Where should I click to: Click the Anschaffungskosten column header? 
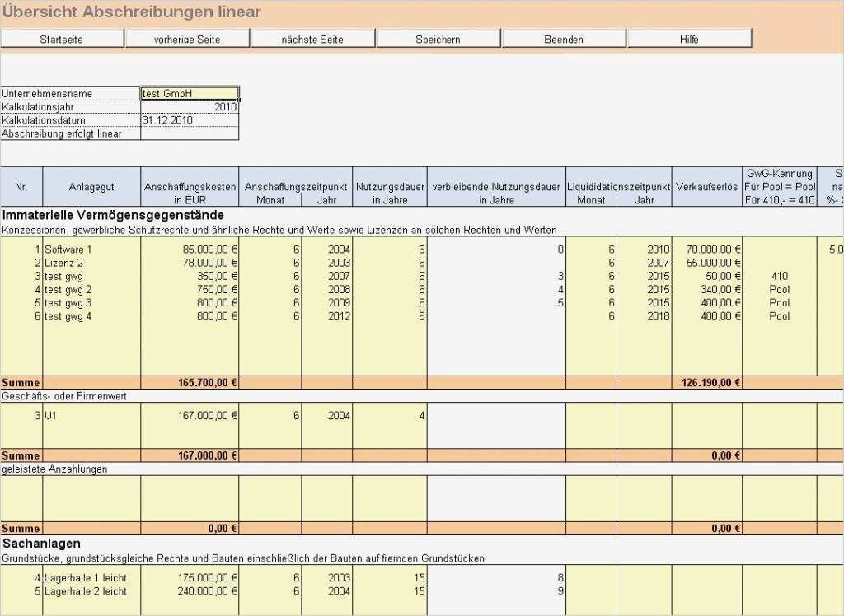tap(190, 188)
